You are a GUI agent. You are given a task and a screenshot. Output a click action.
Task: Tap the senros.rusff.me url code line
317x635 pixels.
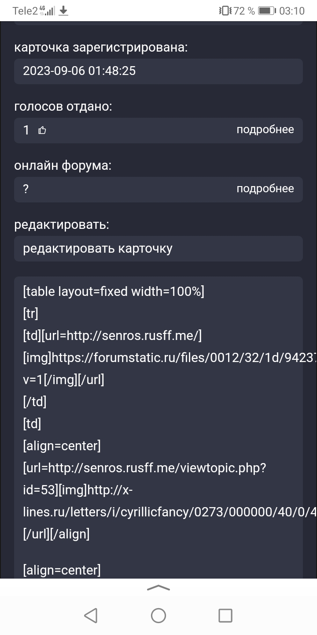click(x=112, y=336)
